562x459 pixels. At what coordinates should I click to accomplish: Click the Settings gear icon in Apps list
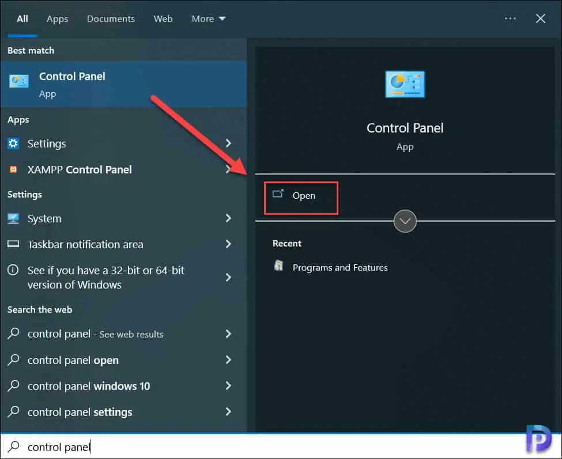(x=13, y=143)
